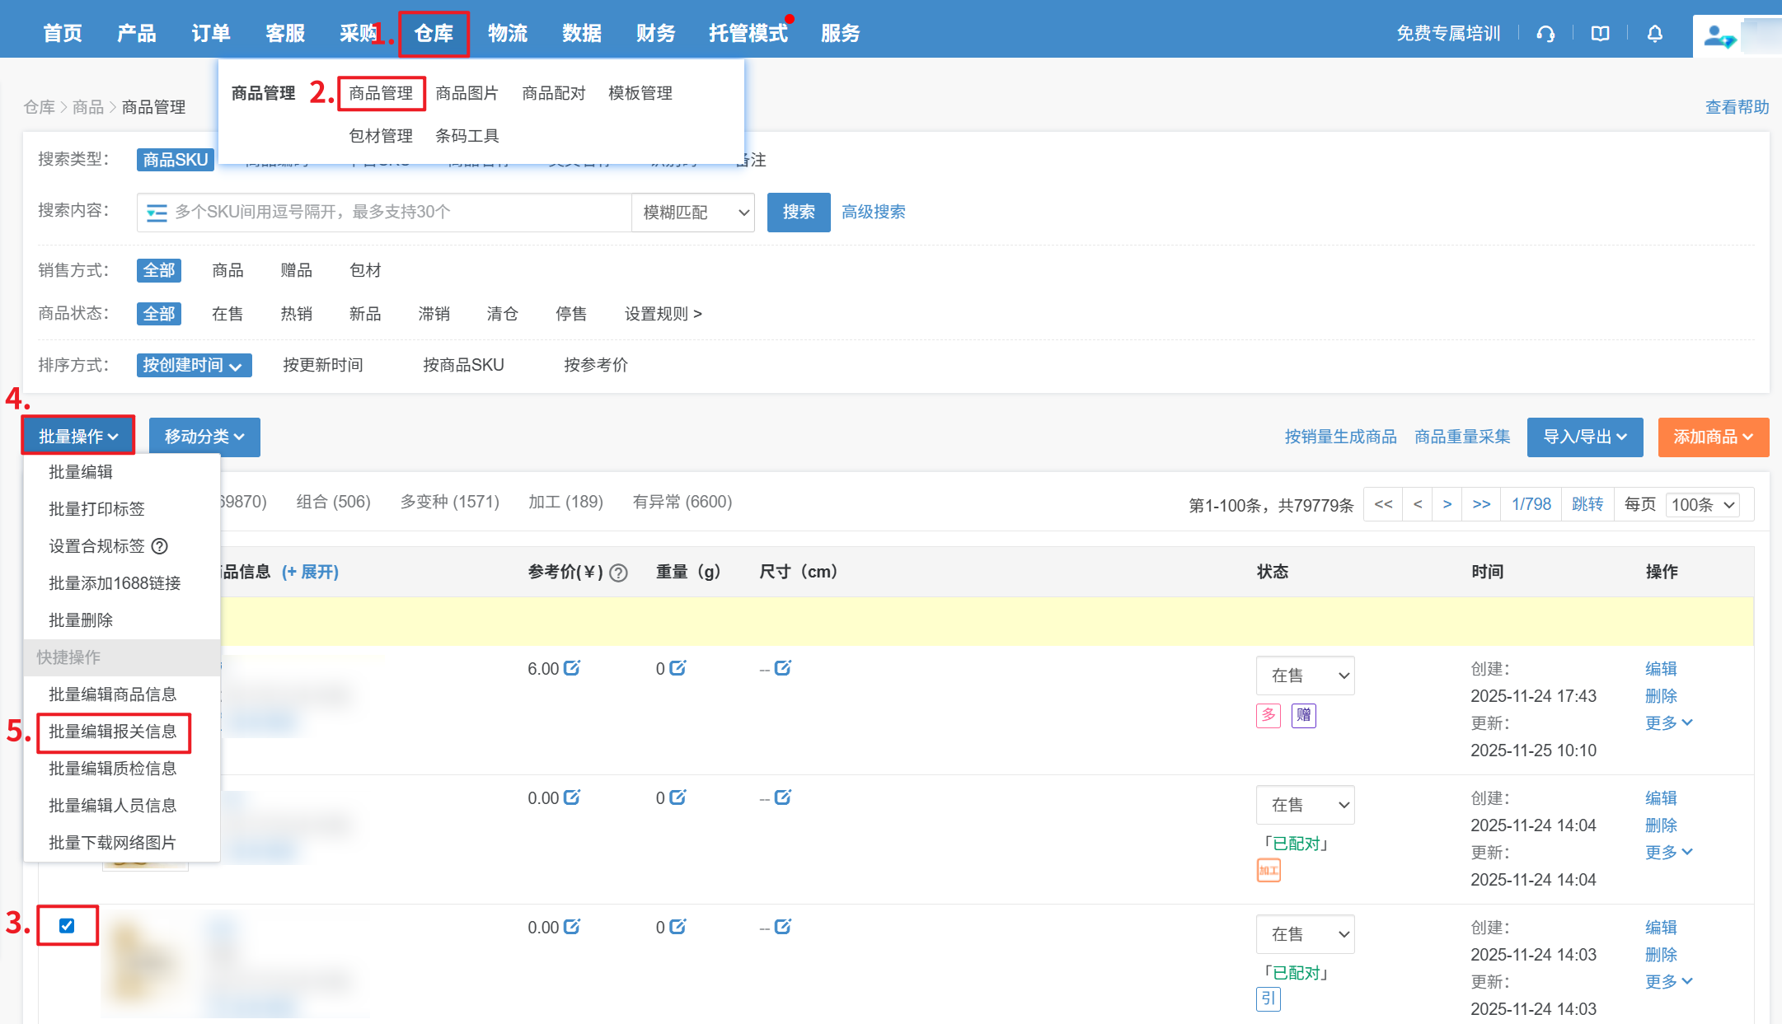The height and width of the screenshot is (1024, 1782).
Task: Open the 高级搜索 link
Action: point(873,213)
